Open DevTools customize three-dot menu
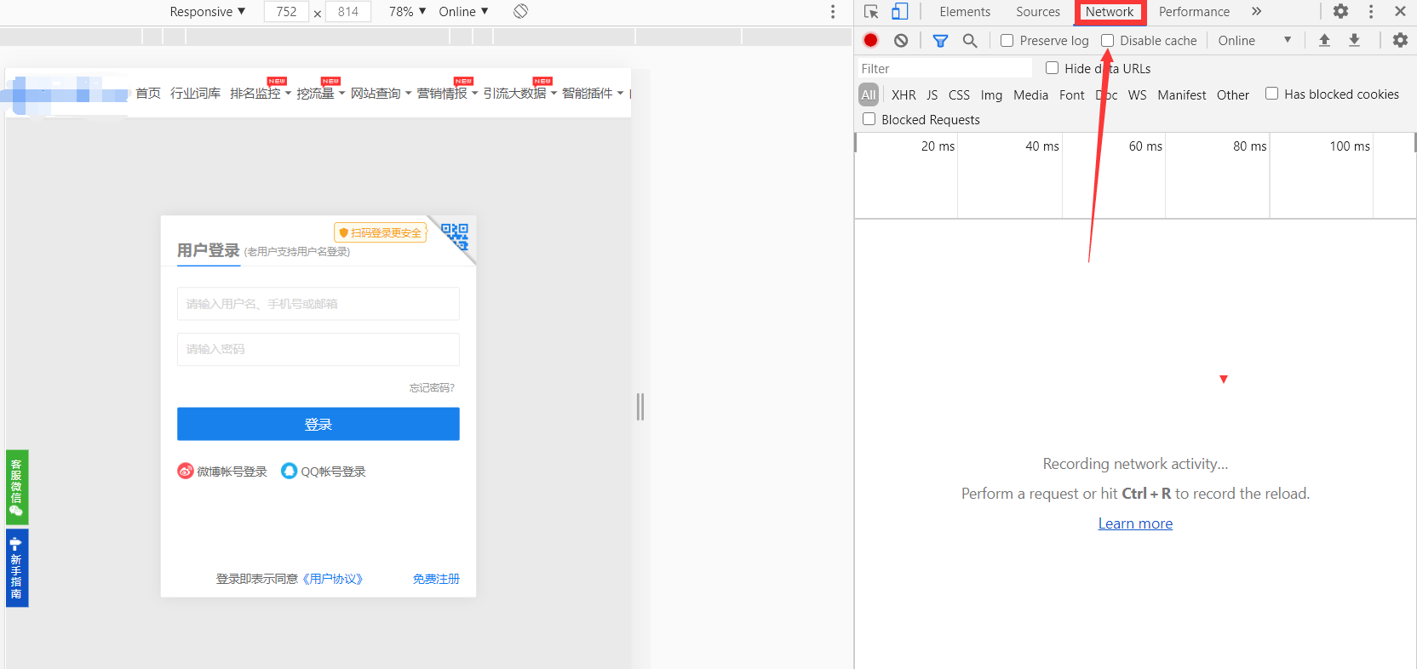Viewport: 1417px width, 669px height. click(x=1371, y=12)
